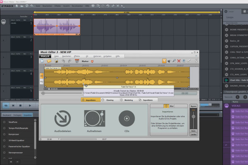Click the vocals track instrument icon

pyautogui.click(x=3, y=21)
